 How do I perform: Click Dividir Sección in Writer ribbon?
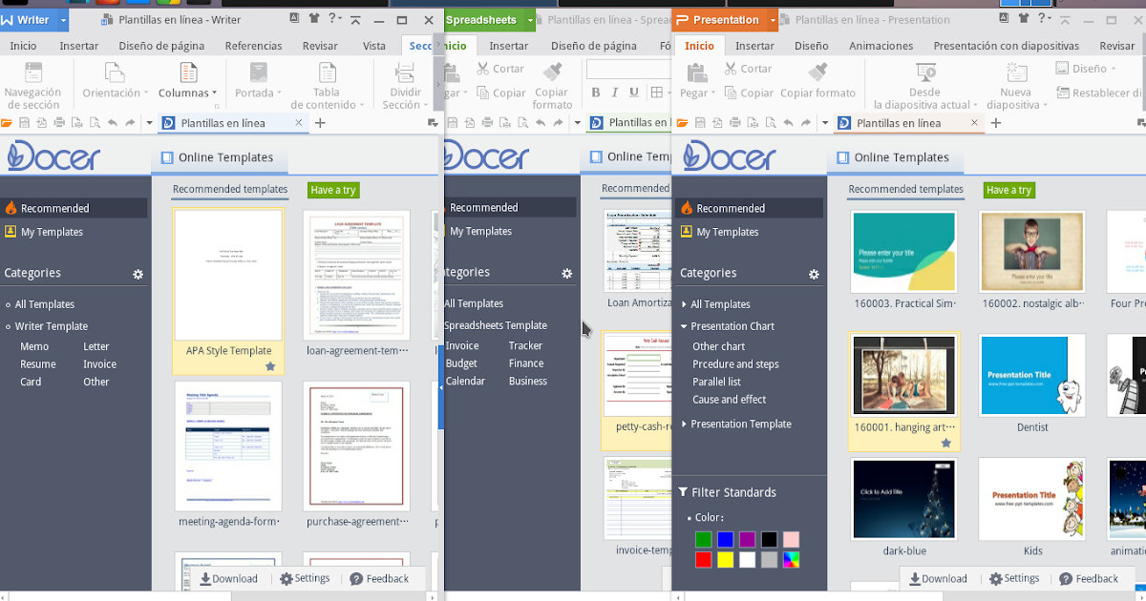coord(405,85)
